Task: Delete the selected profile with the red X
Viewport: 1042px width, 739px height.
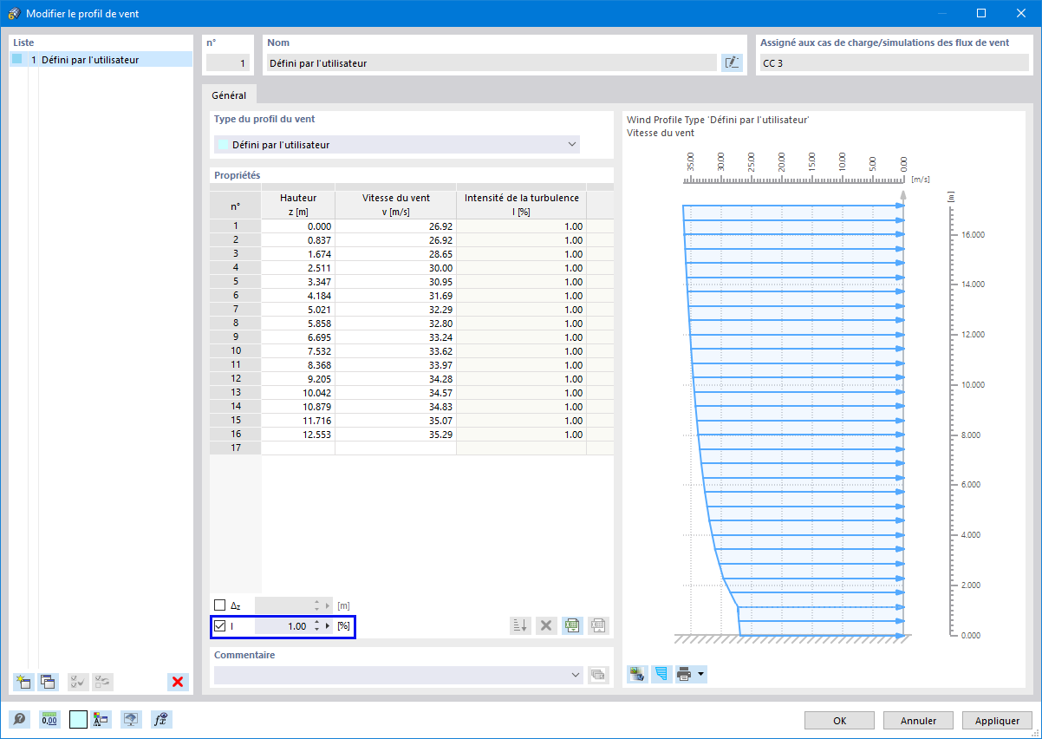Action: coord(178,682)
